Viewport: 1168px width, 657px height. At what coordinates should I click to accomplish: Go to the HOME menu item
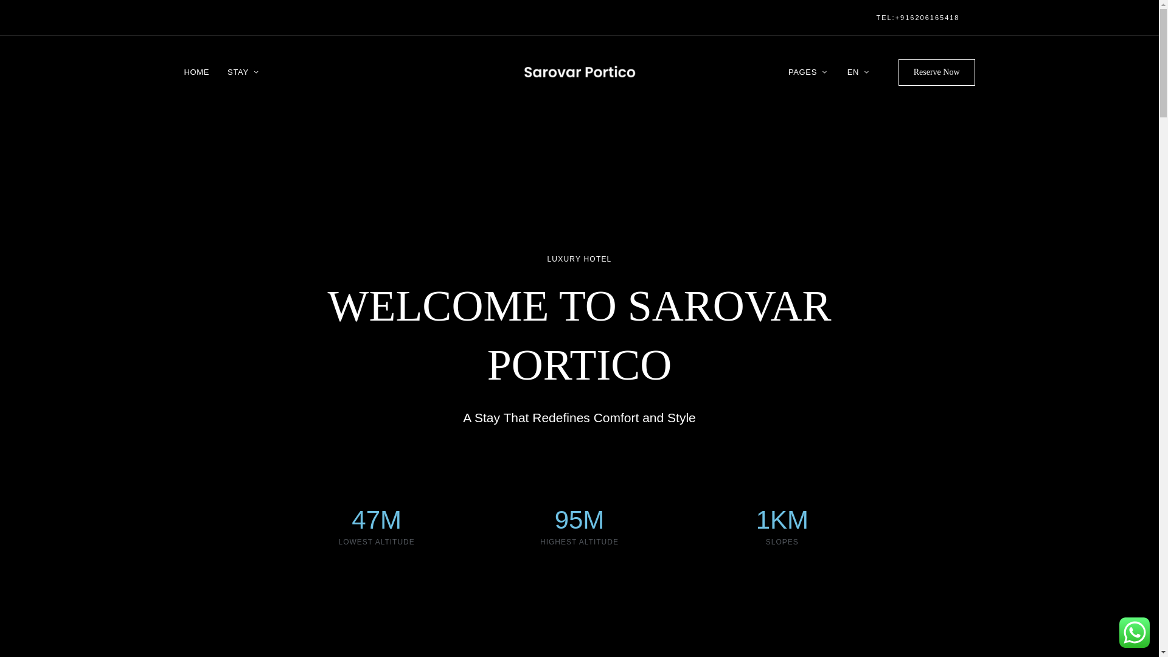pos(196,72)
